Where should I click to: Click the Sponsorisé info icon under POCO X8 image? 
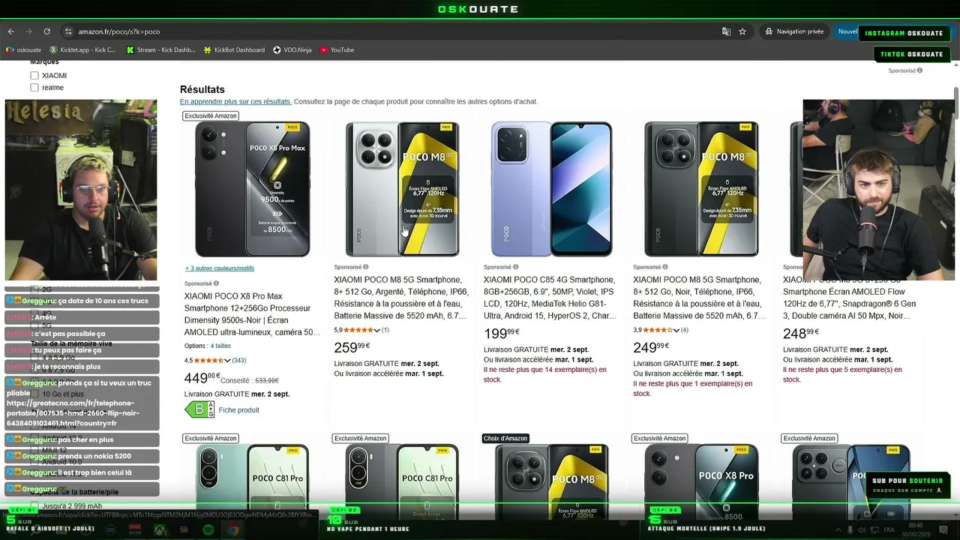click(x=216, y=283)
